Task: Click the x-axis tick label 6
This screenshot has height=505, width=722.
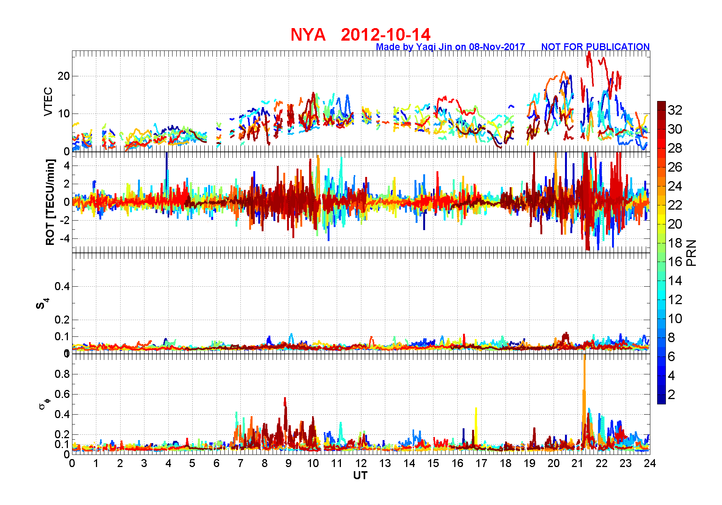Action: [217, 463]
